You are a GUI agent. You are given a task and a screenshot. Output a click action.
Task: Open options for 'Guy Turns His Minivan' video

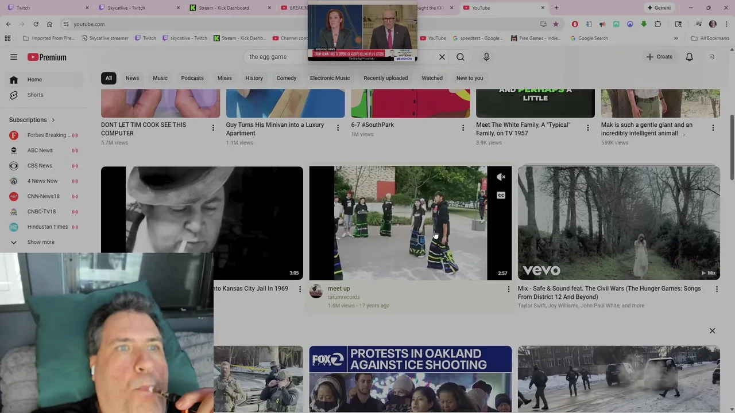(x=338, y=128)
